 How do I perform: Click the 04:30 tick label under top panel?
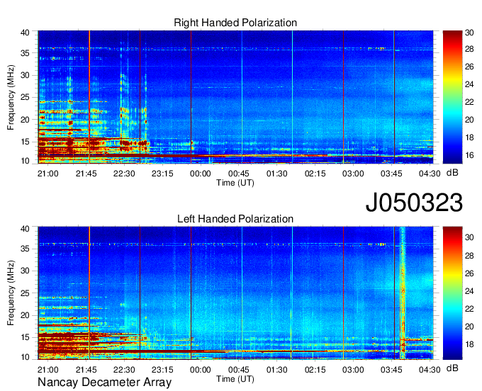click(430, 174)
